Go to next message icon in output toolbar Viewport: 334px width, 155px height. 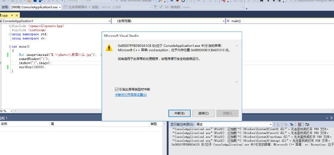click(x=292, y=124)
